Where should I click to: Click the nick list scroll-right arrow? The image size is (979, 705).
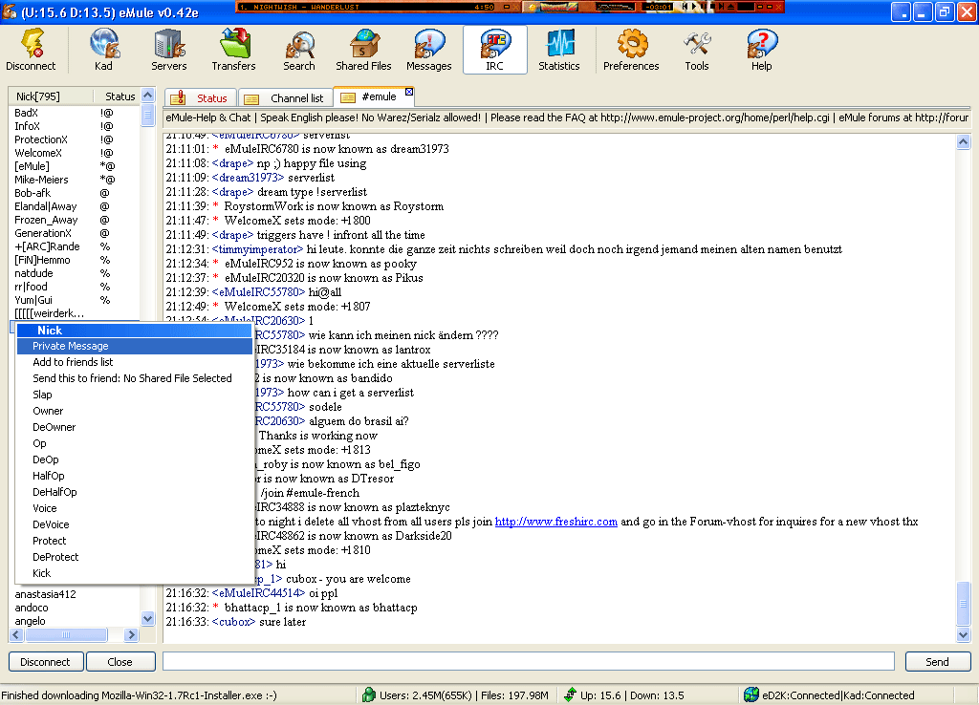[130, 635]
